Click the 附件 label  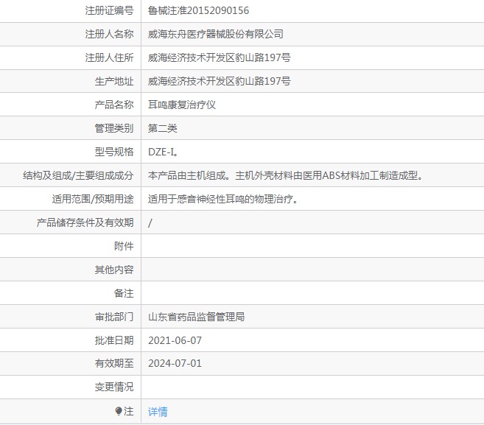(124, 246)
